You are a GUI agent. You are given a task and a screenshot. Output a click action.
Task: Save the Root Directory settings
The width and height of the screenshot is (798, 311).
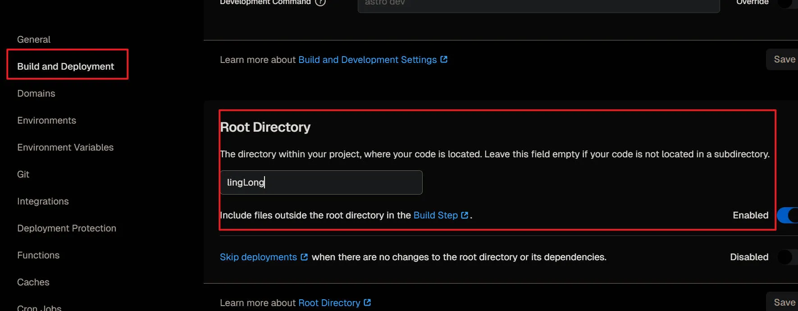[x=784, y=302]
